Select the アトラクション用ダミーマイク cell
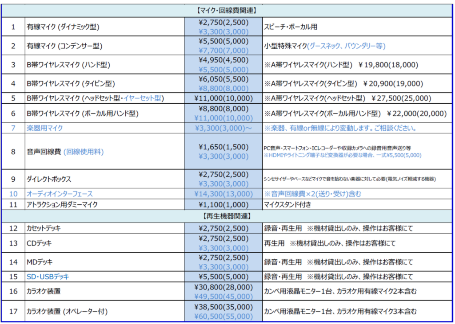 pyautogui.click(x=62, y=204)
